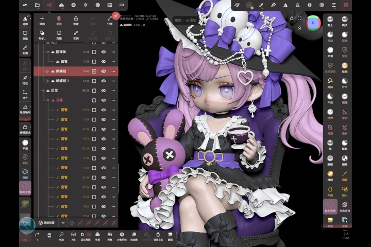Select the 分割 split tool
Viewport: 371px width, 247px height.
tap(330, 130)
